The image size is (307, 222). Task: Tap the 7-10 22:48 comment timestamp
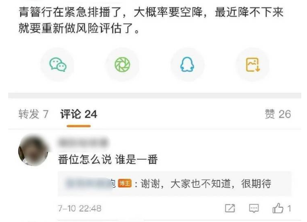(x=80, y=209)
